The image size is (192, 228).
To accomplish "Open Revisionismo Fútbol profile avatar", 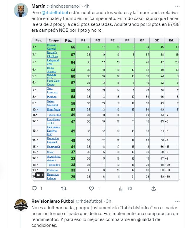I will click(21, 205).
